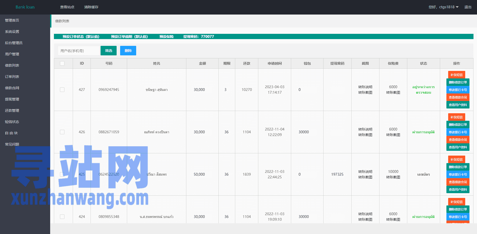Click 修改银行卡号 for order 425
Image resolution: width=477 pixels, height=234 pixels.
pyautogui.click(x=458, y=174)
